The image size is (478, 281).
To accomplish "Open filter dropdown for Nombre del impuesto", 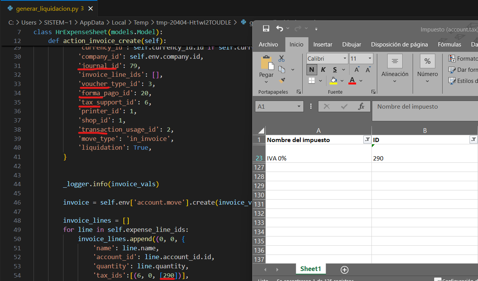I will click(x=367, y=140).
